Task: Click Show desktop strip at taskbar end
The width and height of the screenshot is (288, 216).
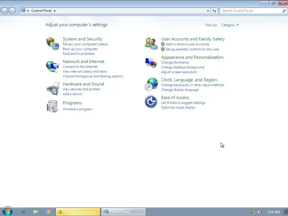Action: (286, 212)
